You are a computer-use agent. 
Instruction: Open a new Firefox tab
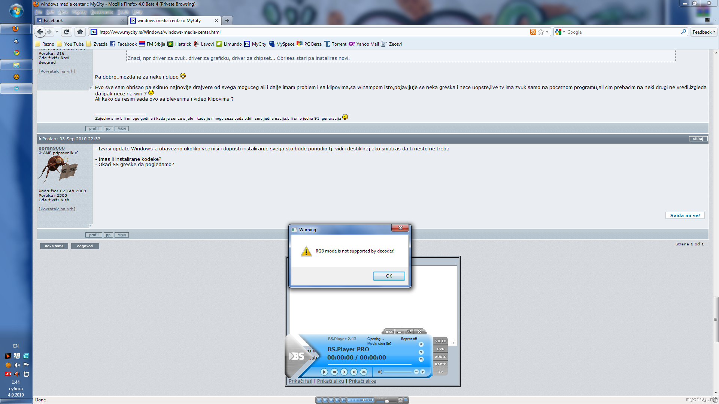coord(227,21)
